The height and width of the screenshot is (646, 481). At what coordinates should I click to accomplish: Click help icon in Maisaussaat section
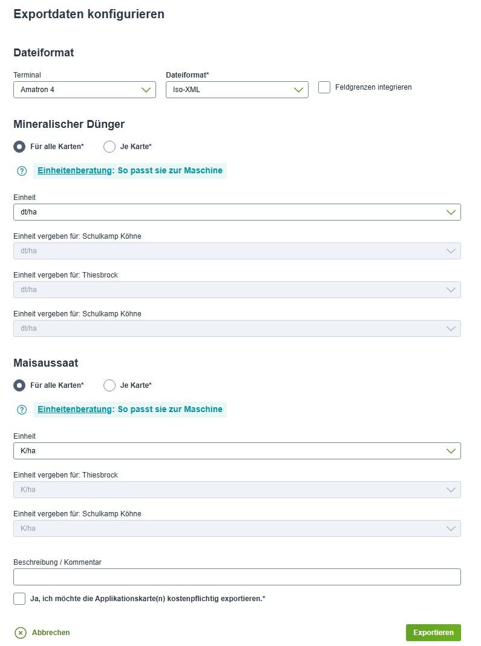(x=22, y=410)
